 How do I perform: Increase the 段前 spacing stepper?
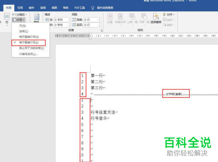(x=100, y=19)
